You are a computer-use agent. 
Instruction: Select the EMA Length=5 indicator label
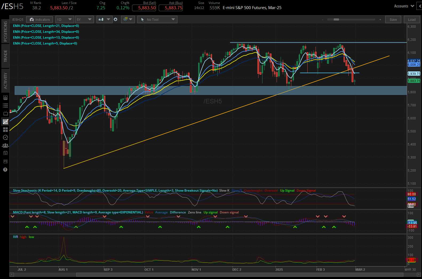point(45,43)
